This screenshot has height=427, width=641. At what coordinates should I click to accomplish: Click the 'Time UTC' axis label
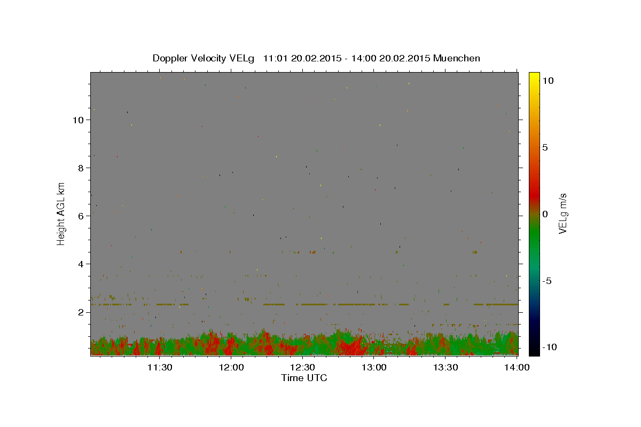[x=304, y=378]
